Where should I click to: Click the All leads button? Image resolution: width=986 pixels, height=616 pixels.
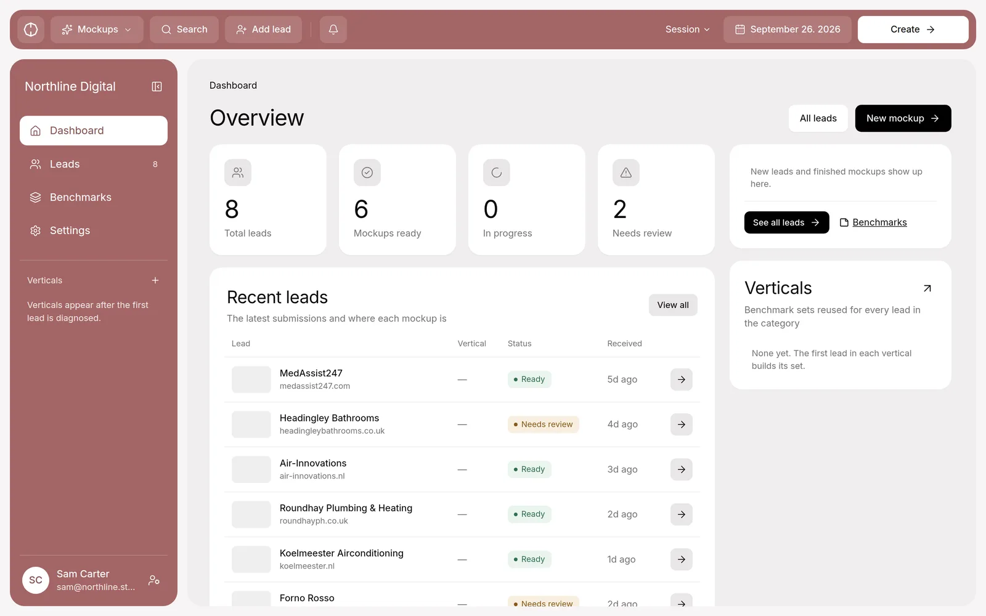pos(818,118)
